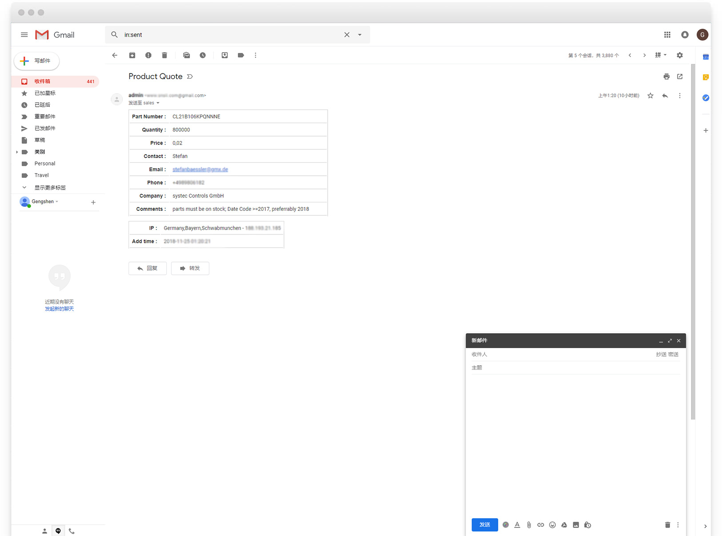Go back to the message list
Screen dimensions: 722x536
[x=115, y=55]
